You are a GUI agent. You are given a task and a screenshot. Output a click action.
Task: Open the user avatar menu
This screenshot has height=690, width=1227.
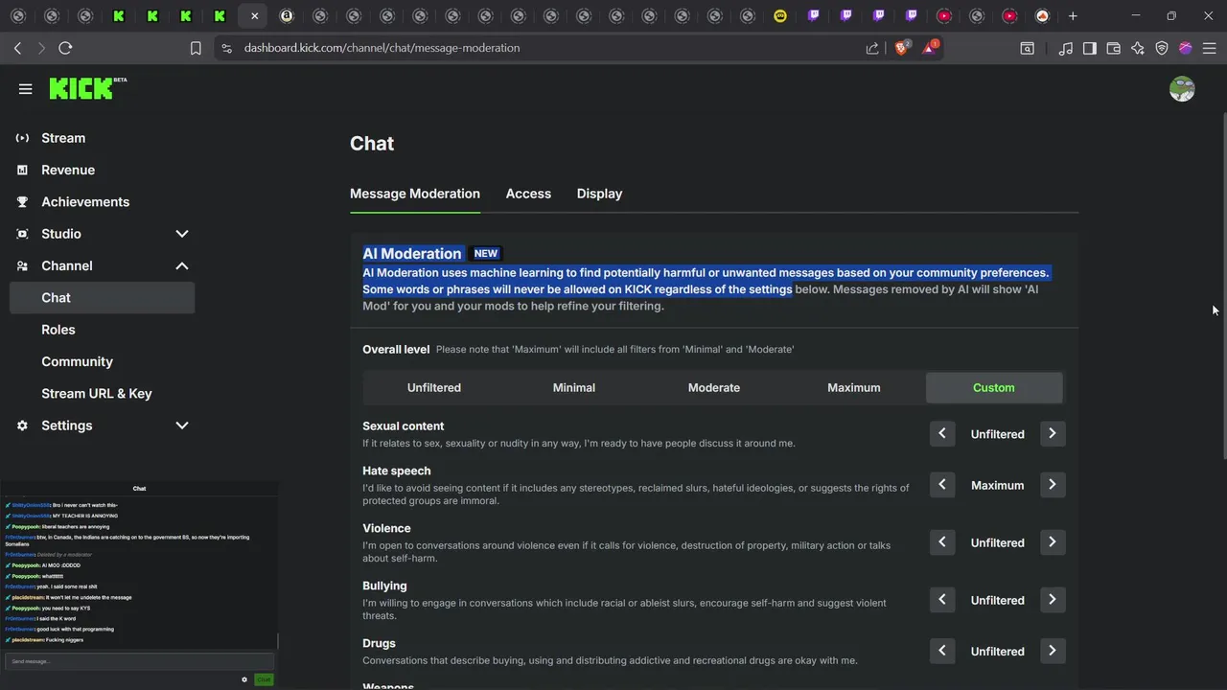[x=1182, y=89]
